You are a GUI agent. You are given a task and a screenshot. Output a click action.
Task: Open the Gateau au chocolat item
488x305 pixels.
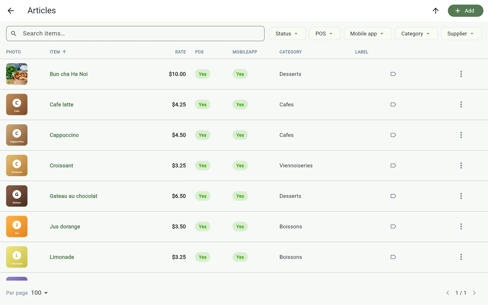[74, 196]
